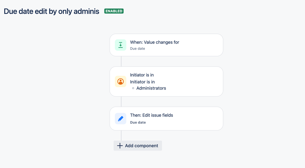
Task: Click the connector line above Add component
Action: (x=121, y=135)
